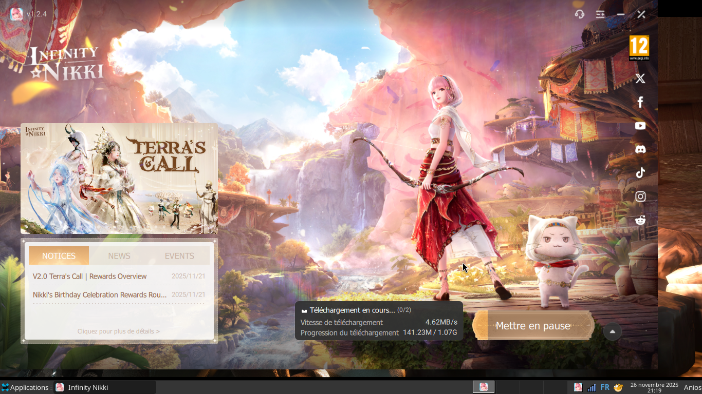Image resolution: width=702 pixels, height=394 pixels.
Task: Expand the options arrow beside the pause button
Action: click(612, 331)
